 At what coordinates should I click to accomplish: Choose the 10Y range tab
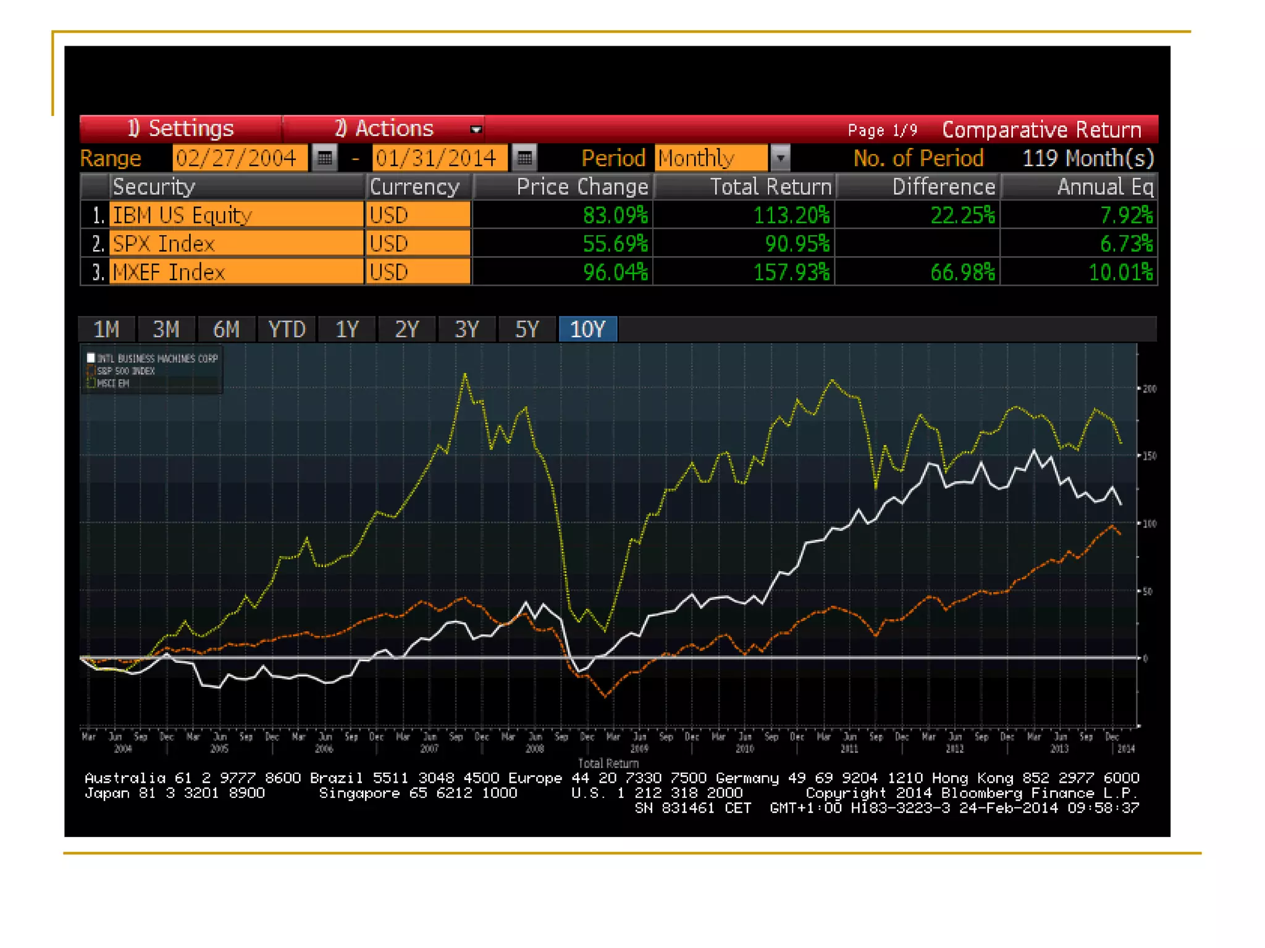tap(587, 329)
